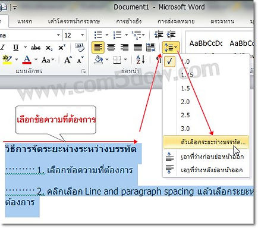Select line spacing 1.5
The width and height of the screenshot is (258, 228).
point(206,88)
